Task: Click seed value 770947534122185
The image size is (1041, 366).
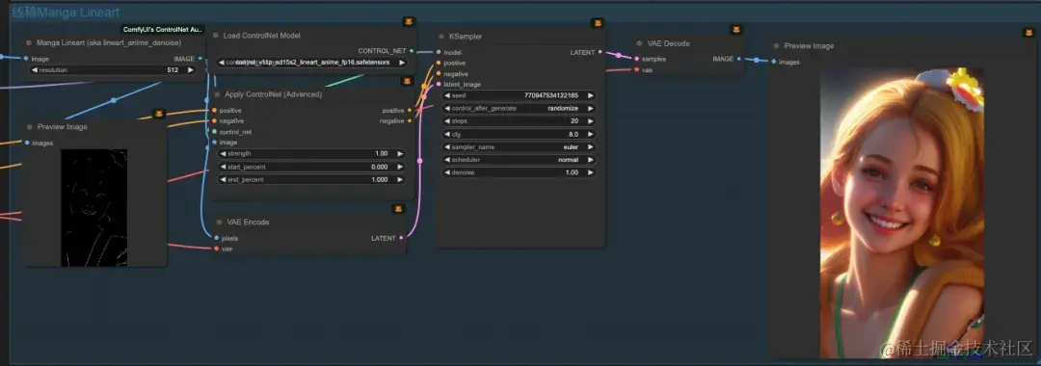Action: tap(550, 95)
